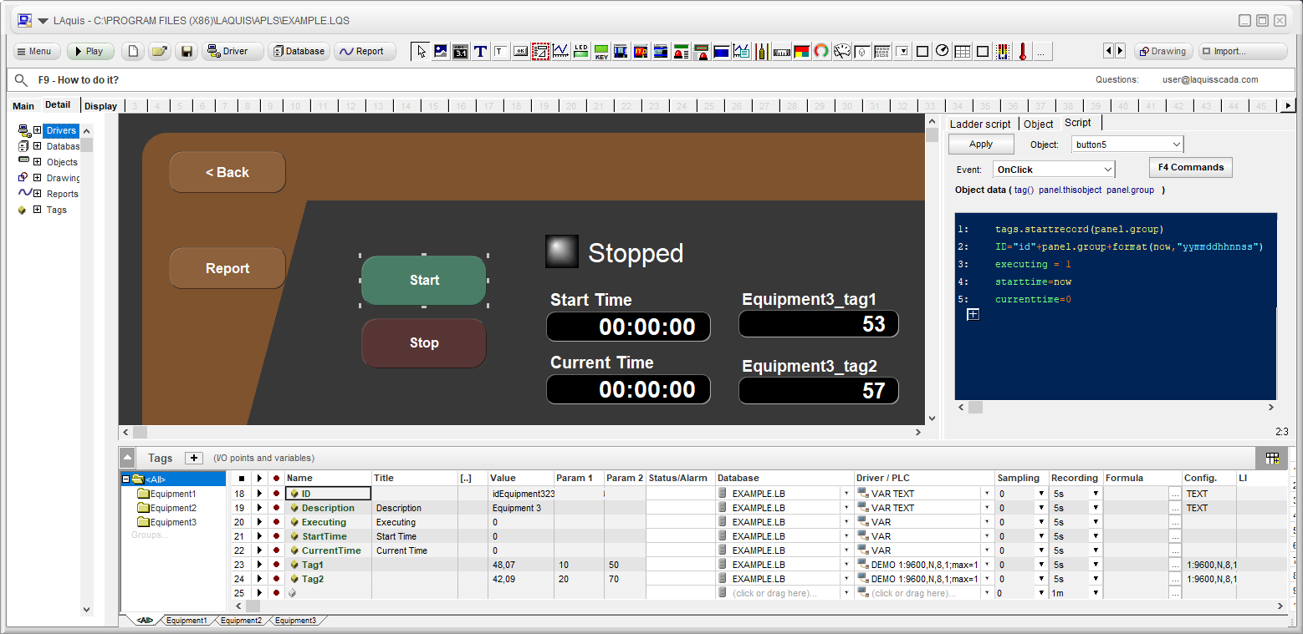Click the grid icon at Tags panel right

pyautogui.click(x=1272, y=458)
